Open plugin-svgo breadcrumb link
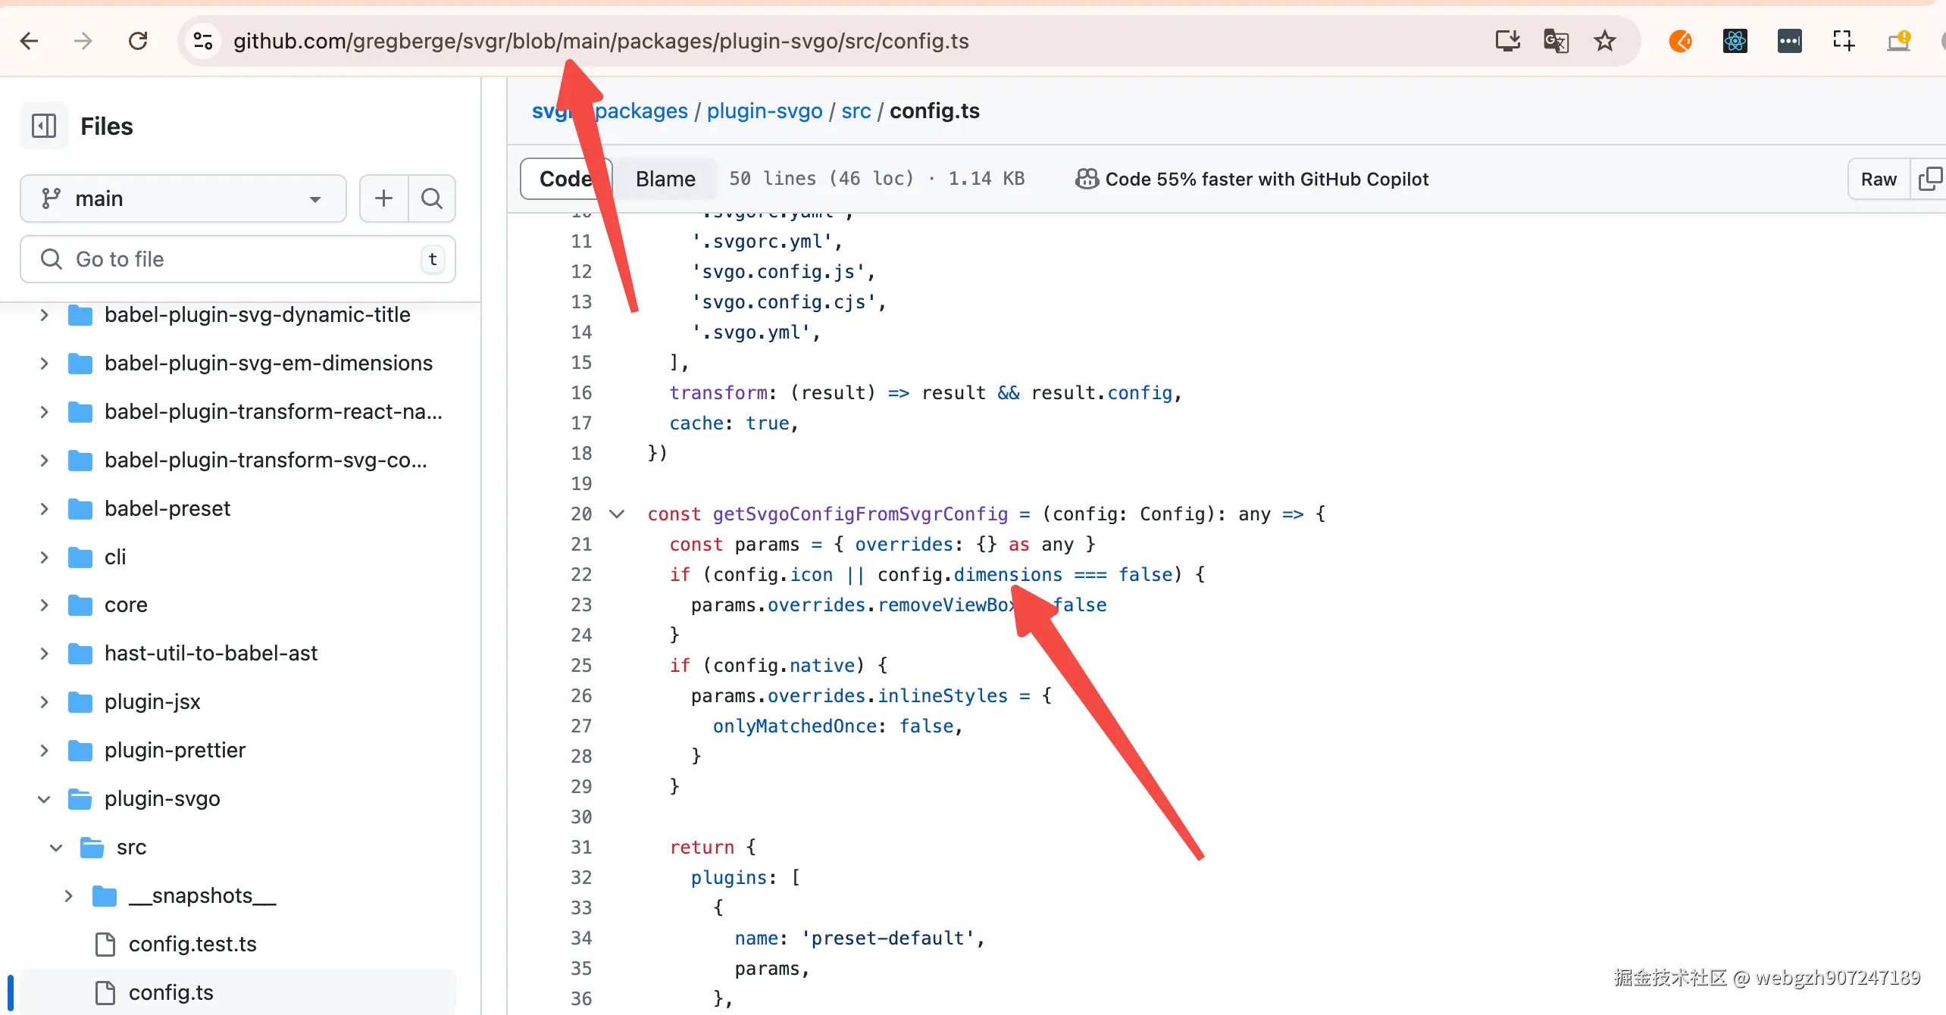This screenshot has width=1946, height=1015. point(764,111)
